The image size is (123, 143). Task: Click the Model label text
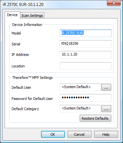[x=16, y=33]
